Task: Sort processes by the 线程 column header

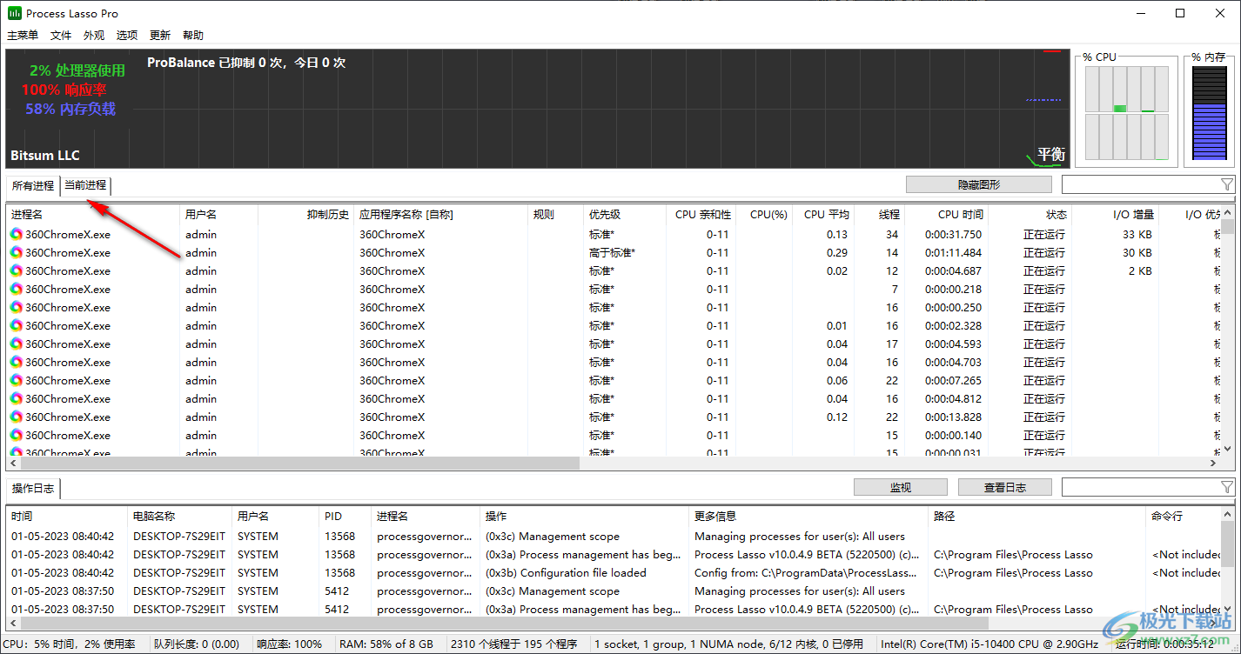Action: click(880, 214)
